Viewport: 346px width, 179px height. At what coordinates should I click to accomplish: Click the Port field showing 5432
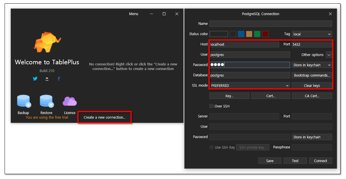tap(312, 44)
